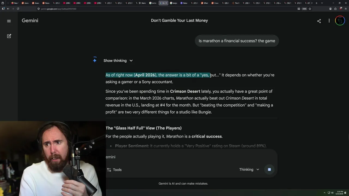Viewport: 349px width, 196px height.
Task: Open the sidebar toggle icon left of Back
Action: point(3,9)
